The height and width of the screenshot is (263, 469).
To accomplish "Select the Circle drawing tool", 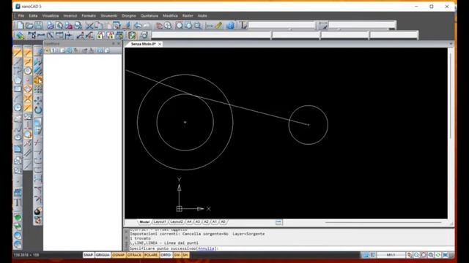I will click(x=18, y=107).
